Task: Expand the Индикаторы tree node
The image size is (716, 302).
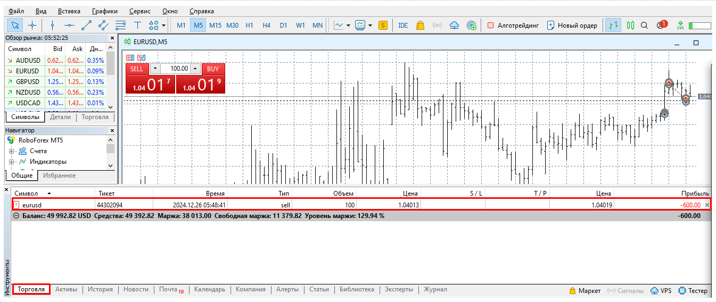Action: click(x=11, y=162)
